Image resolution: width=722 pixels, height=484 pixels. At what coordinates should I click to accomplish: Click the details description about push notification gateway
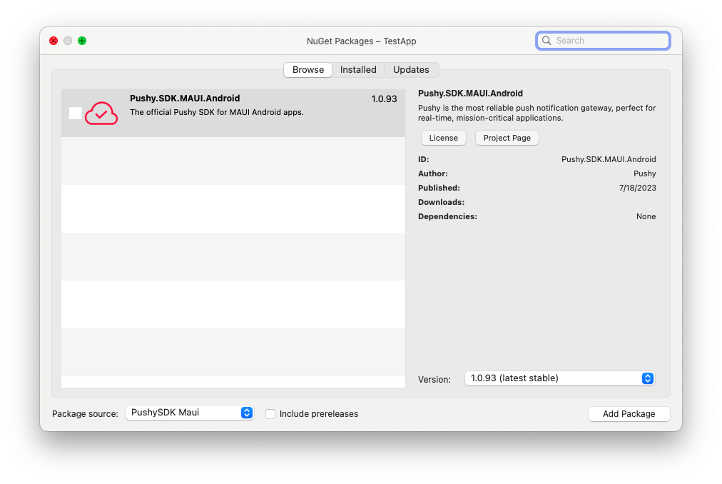(x=537, y=113)
